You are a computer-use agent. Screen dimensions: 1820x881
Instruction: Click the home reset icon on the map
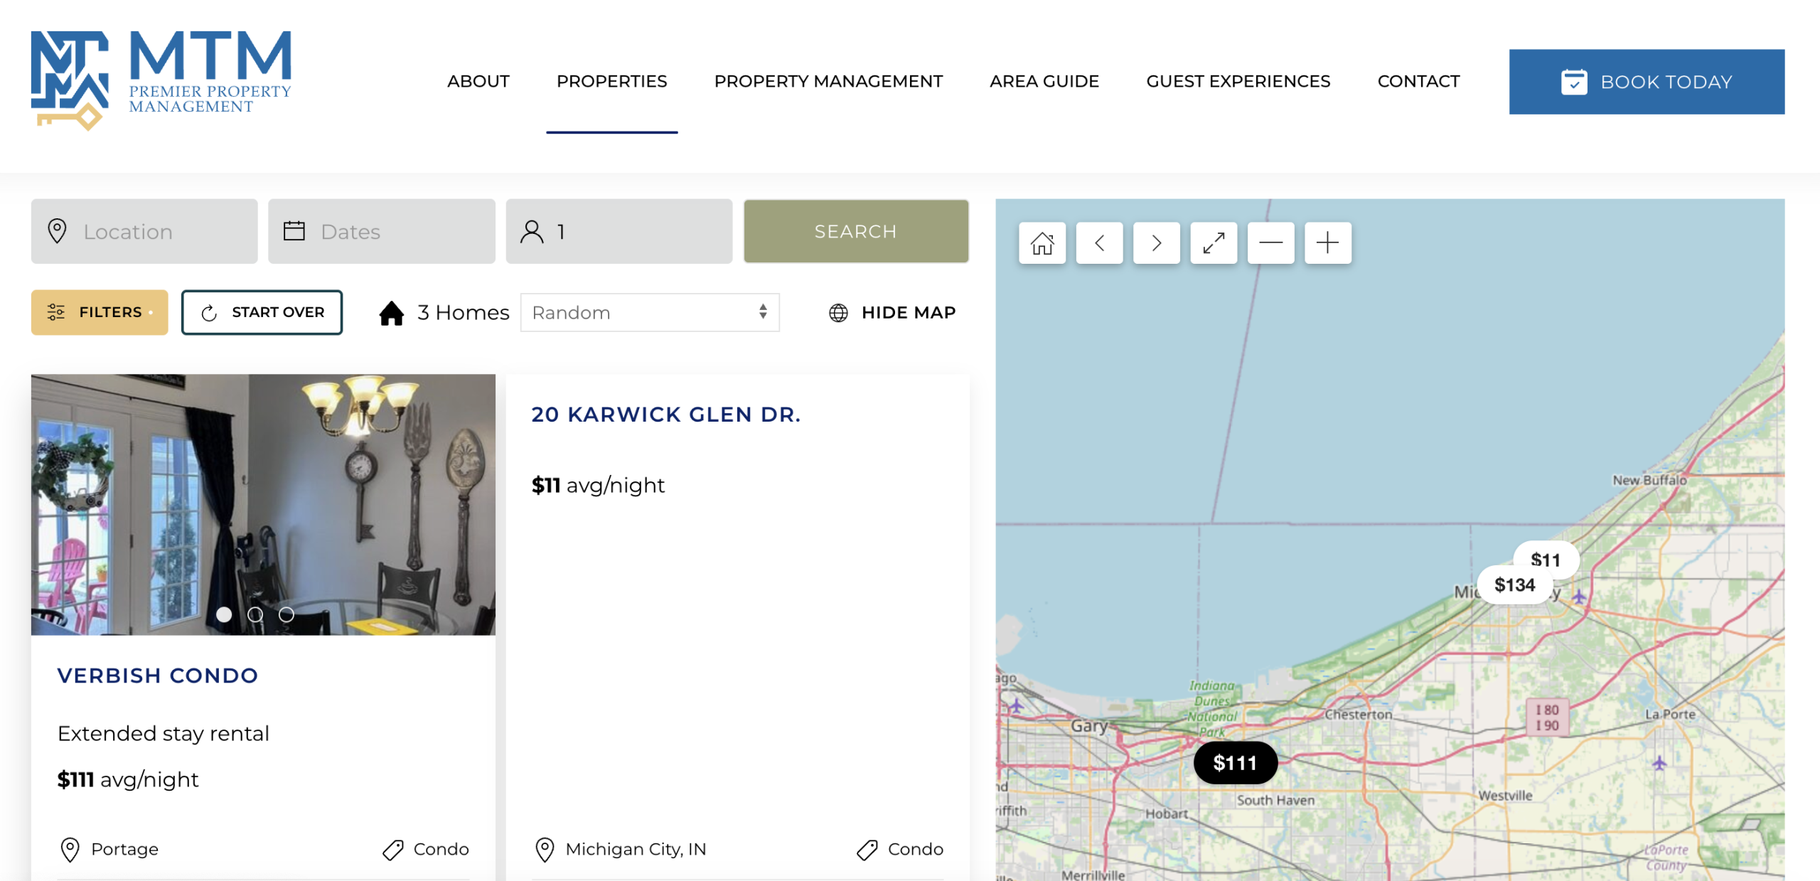1042,242
